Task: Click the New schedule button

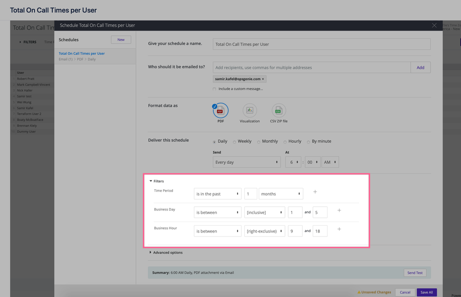Action: click(x=121, y=40)
